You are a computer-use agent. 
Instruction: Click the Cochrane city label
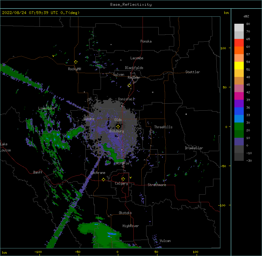click(98, 173)
